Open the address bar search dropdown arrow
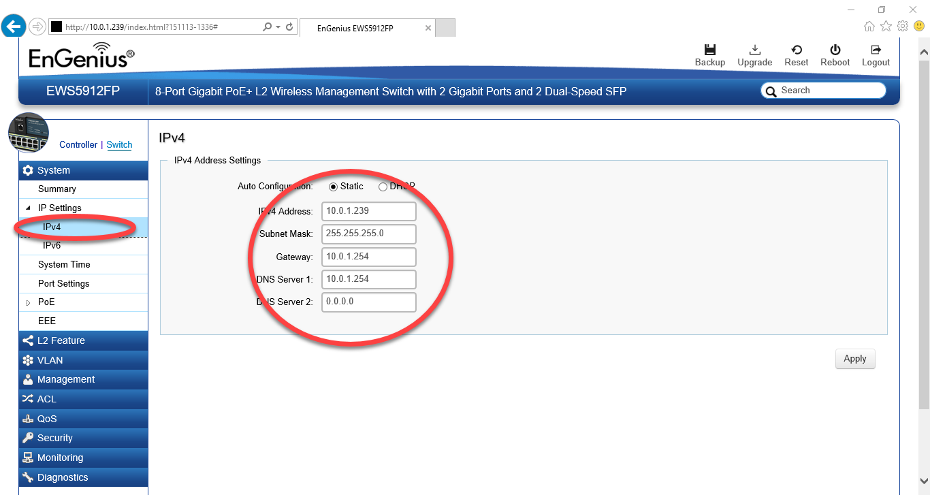Screen dimensions: 930x495 (x=278, y=27)
